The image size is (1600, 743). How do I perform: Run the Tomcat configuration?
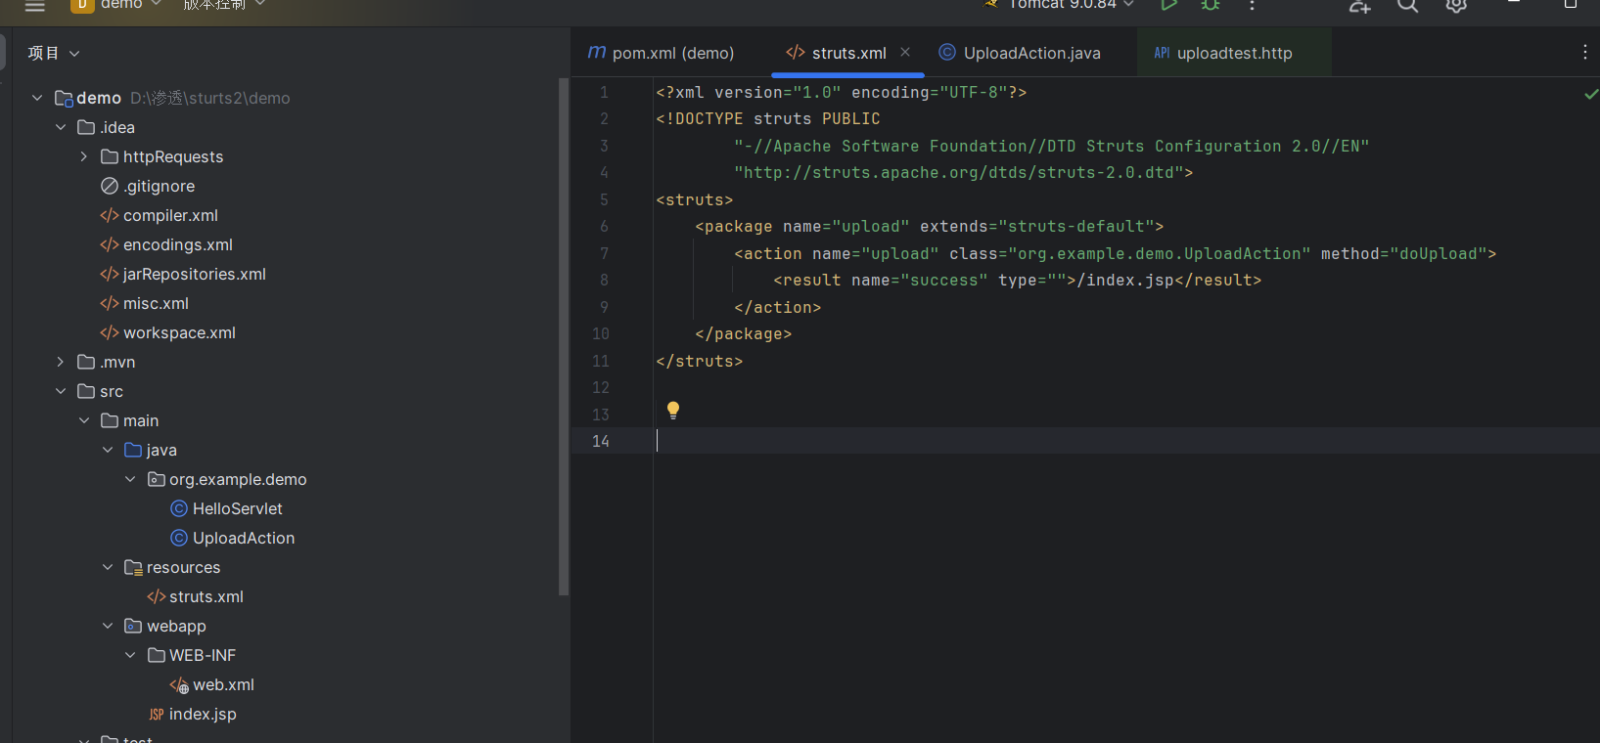[1168, 5]
